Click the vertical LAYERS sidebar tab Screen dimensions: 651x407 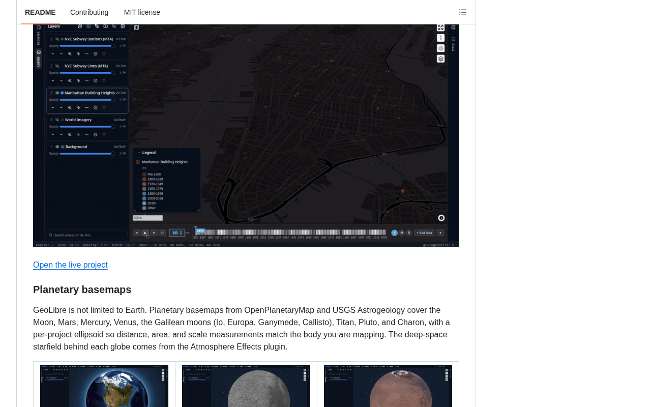[x=38, y=59]
